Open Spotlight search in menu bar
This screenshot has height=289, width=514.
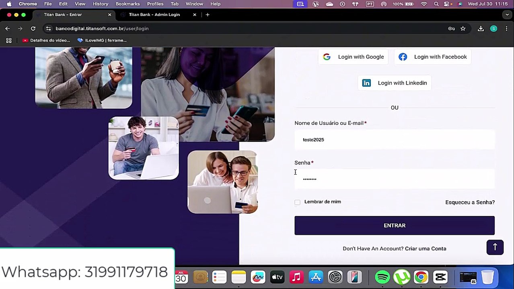(x=436, y=4)
